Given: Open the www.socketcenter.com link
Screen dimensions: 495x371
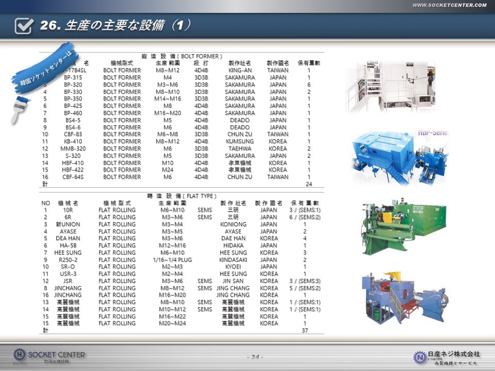Looking at the screenshot, I should tap(449, 5).
